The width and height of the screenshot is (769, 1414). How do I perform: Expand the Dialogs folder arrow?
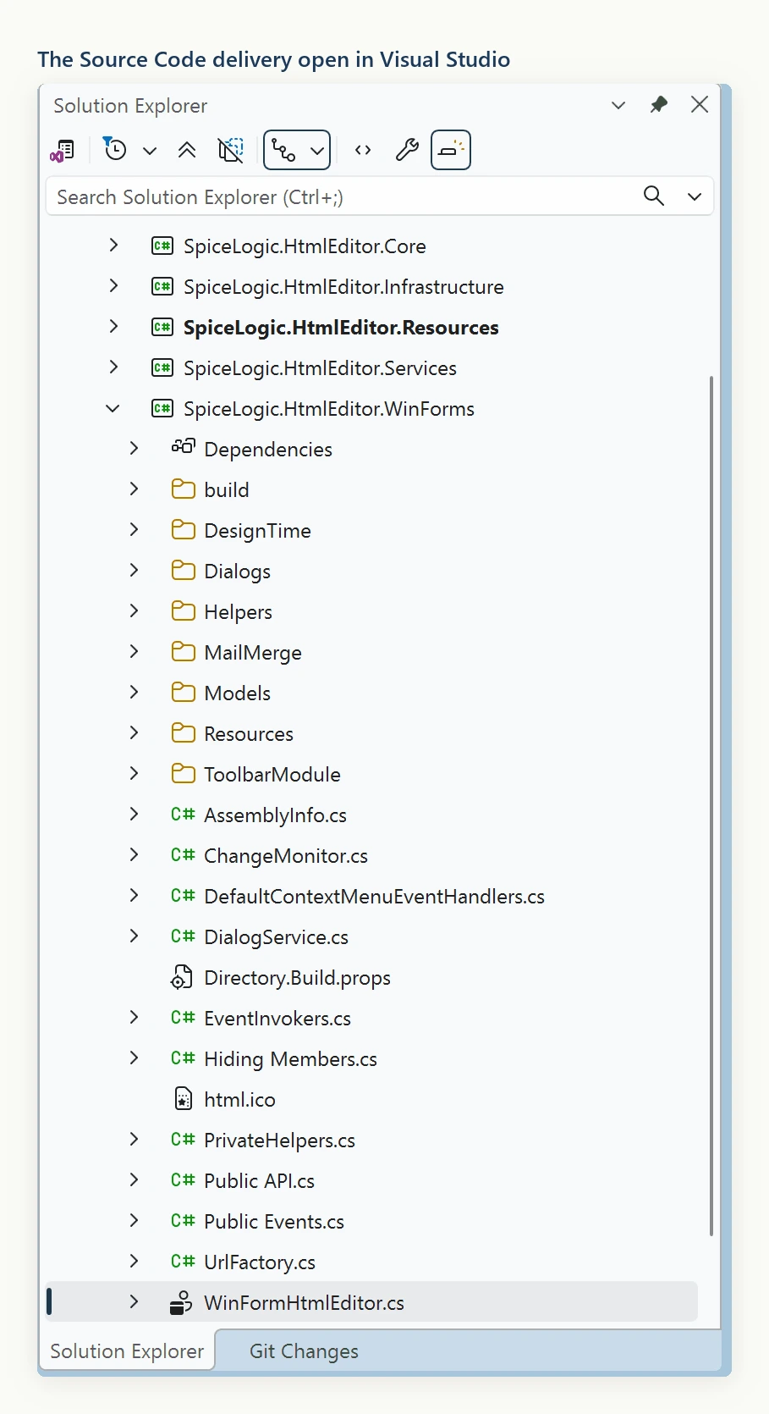tap(135, 571)
